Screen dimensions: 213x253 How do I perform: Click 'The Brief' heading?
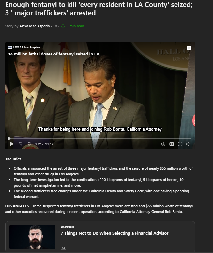click(13, 159)
